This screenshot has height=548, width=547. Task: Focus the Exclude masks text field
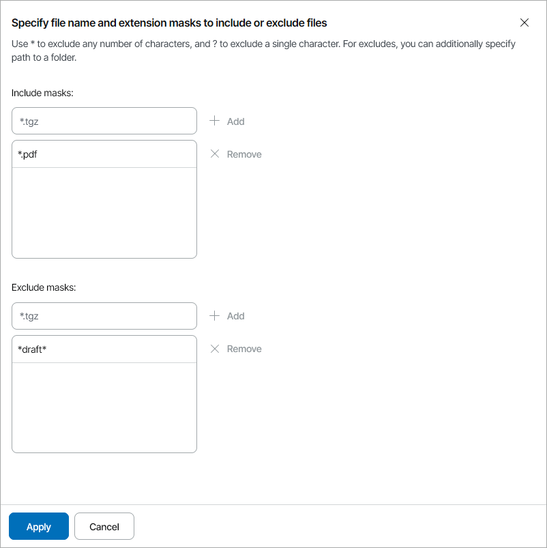coord(104,316)
